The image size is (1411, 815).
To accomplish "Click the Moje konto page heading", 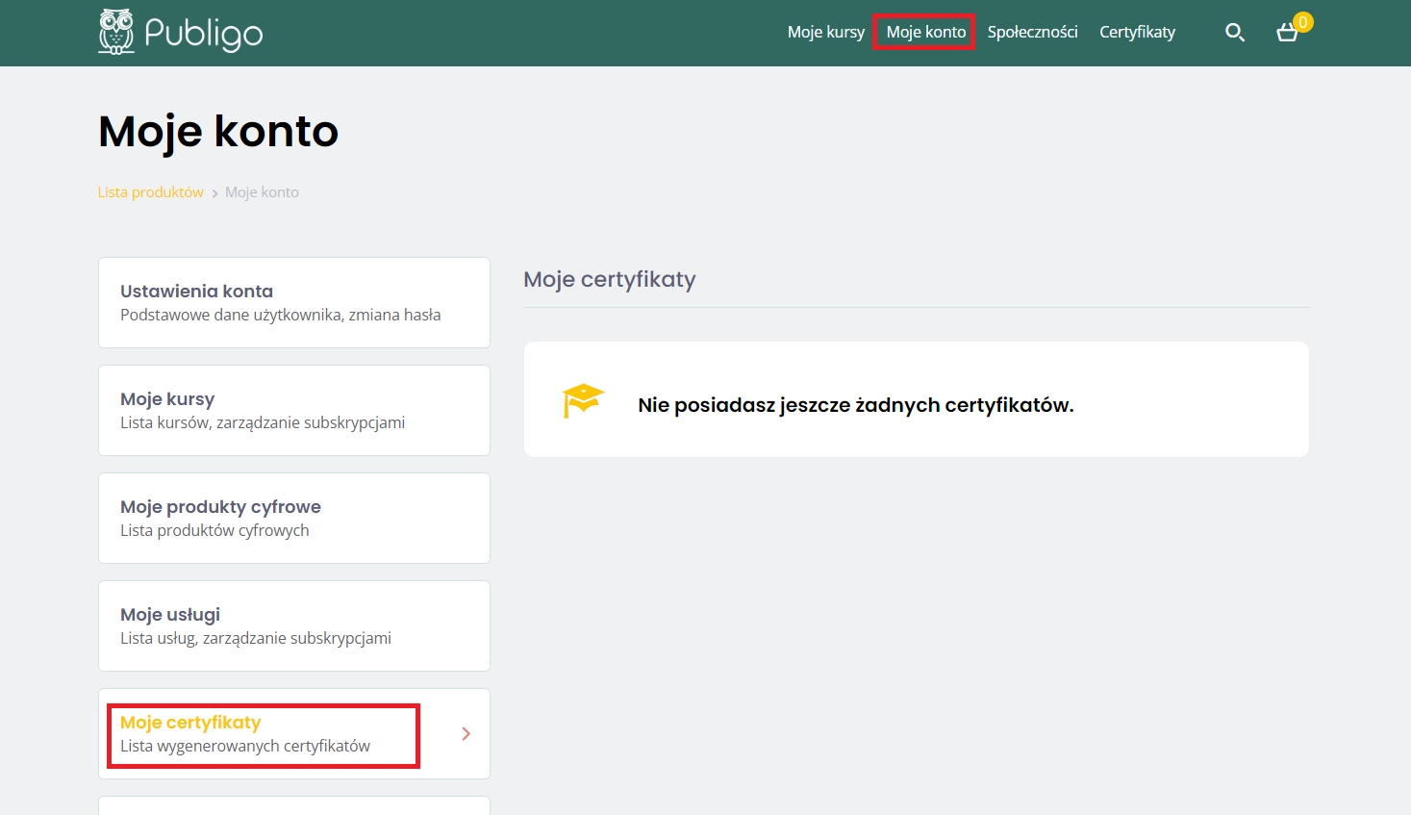I will tap(218, 131).
